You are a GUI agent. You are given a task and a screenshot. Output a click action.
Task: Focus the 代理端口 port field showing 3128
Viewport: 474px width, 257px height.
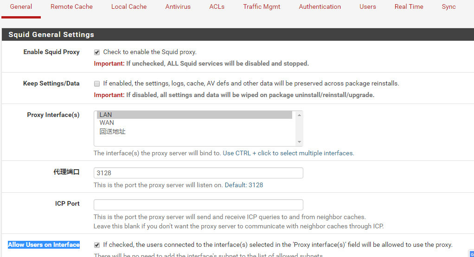(x=199, y=173)
